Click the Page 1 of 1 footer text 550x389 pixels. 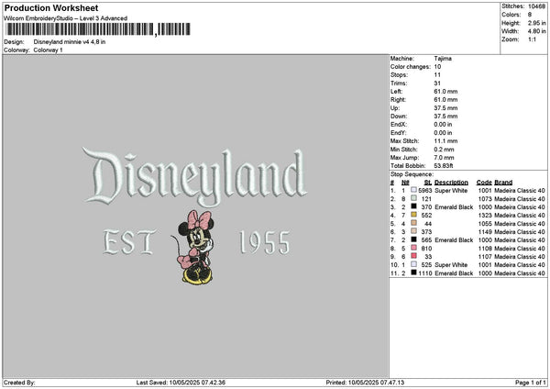click(531, 383)
